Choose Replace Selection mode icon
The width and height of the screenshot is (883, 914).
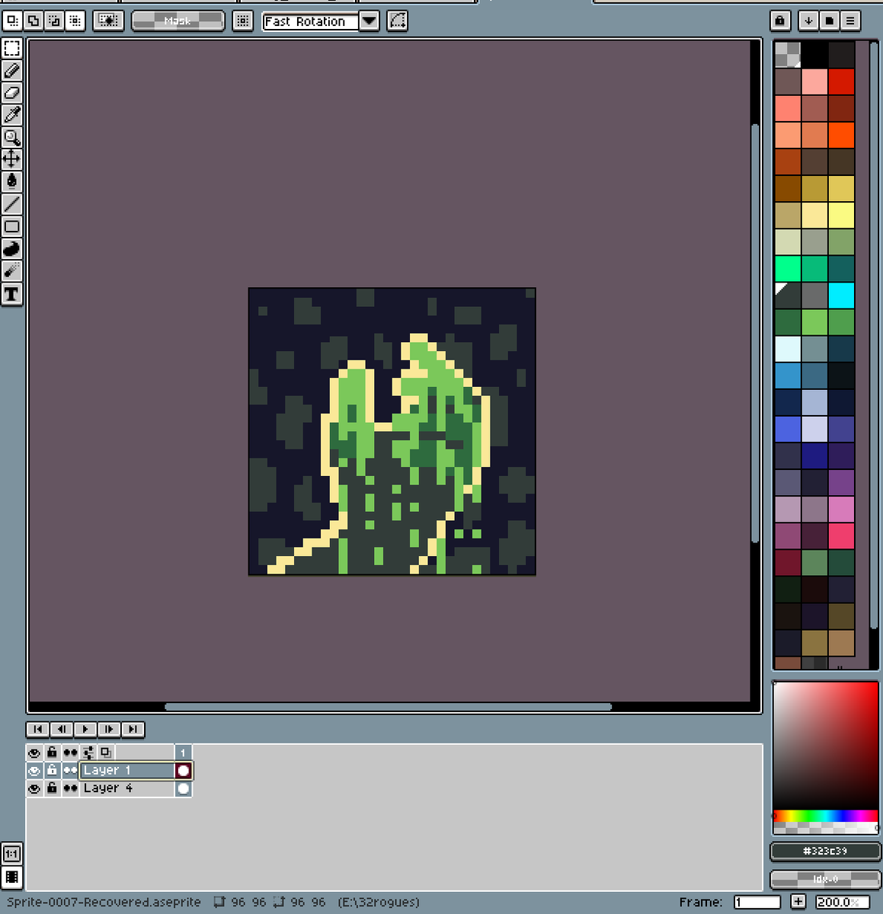tap(12, 21)
